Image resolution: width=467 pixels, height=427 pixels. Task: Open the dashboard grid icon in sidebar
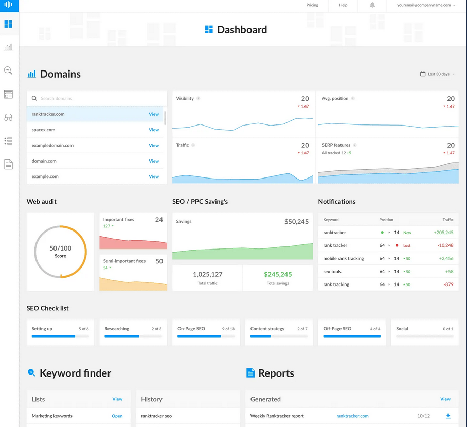pyautogui.click(x=8, y=24)
